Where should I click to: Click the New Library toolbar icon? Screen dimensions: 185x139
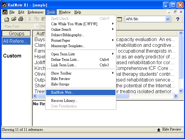(7, 19)
